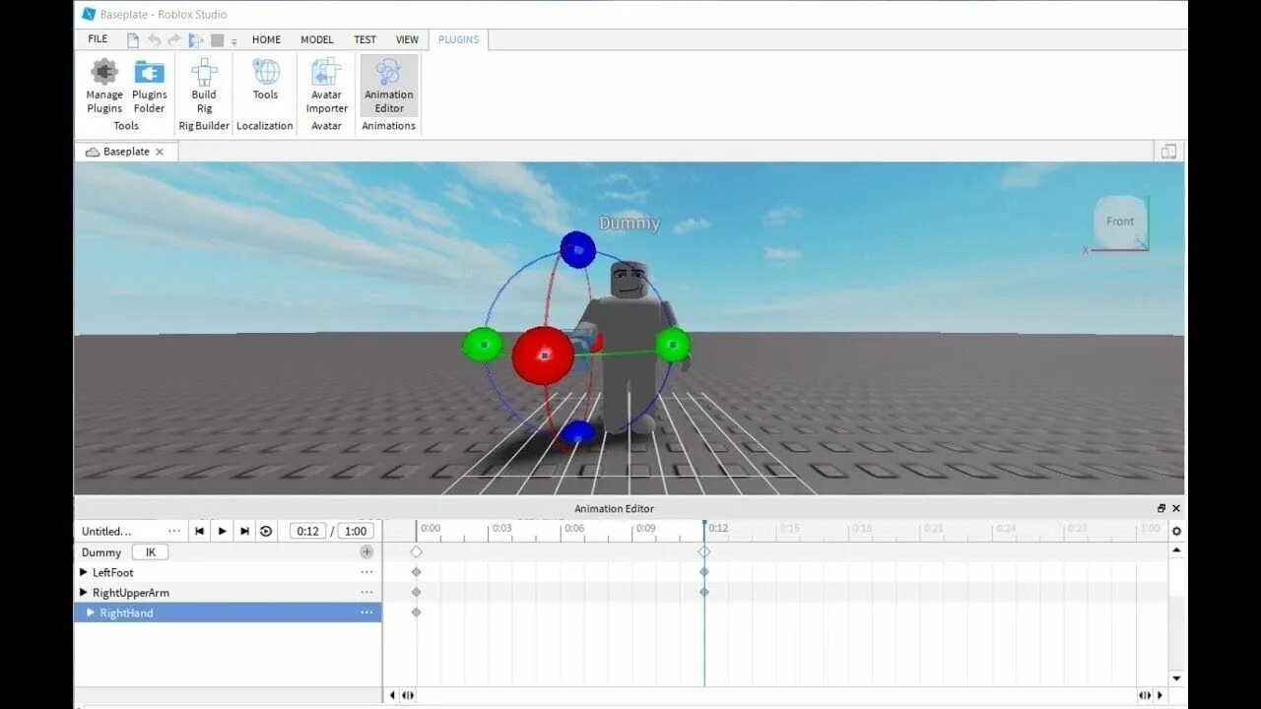The height and width of the screenshot is (709, 1261).
Task: Click the left green rotation handle
Action: pos(482,345)
